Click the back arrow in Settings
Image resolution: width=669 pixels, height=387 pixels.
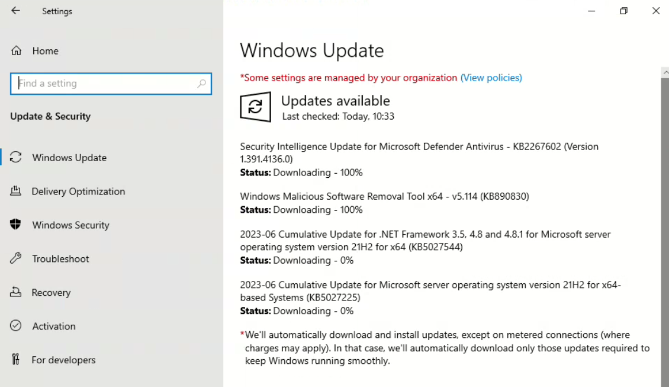tap(15, 11)
